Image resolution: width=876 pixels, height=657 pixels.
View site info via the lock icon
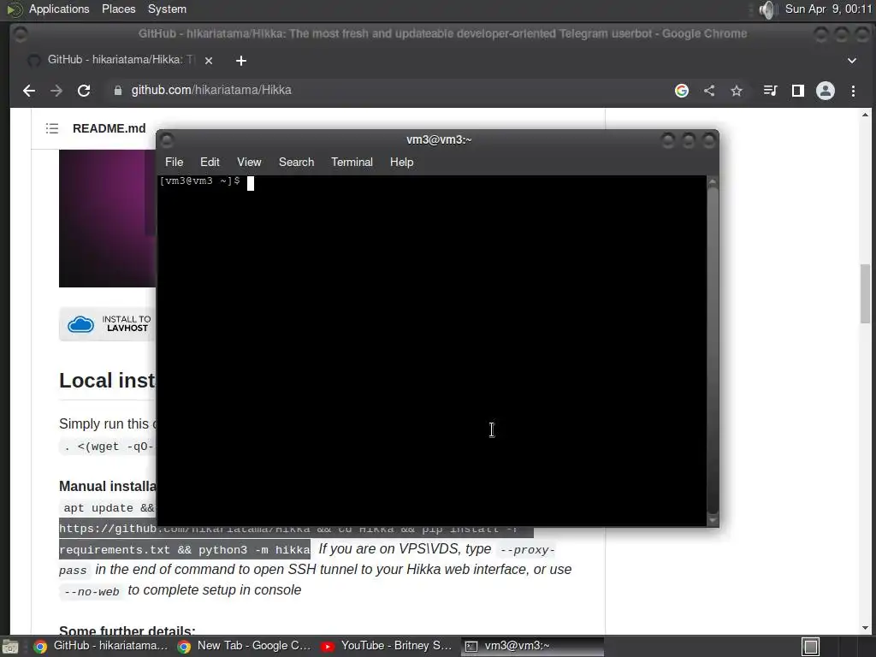coord(117,91)
